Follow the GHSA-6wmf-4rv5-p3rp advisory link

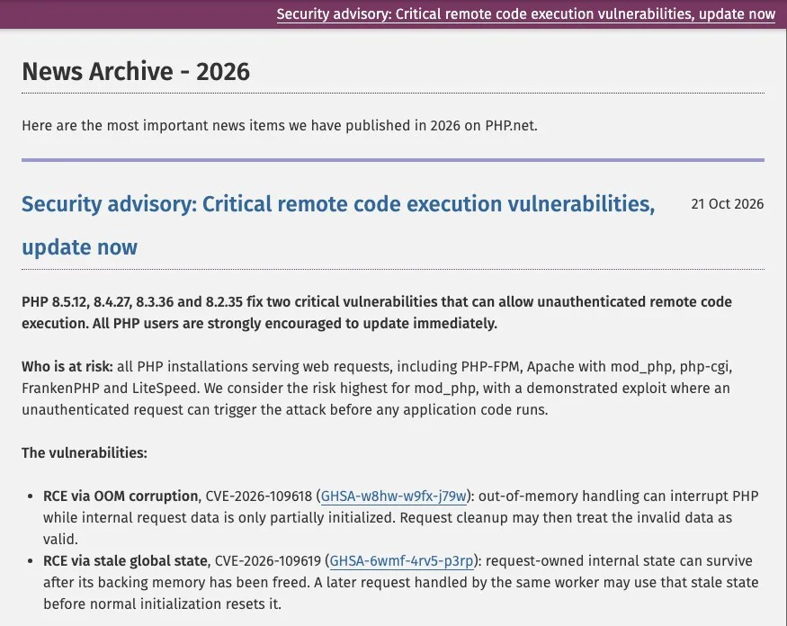point(401,560)
